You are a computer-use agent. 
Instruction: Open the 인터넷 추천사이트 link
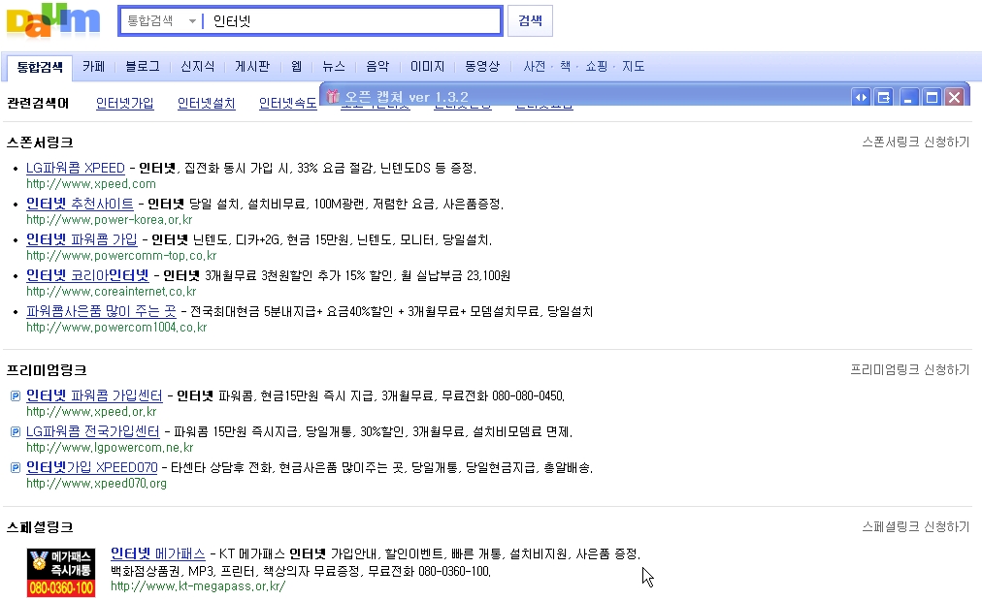click(80, 204)
